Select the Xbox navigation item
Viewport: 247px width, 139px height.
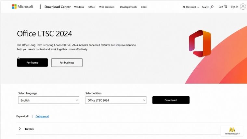point(144,7)
